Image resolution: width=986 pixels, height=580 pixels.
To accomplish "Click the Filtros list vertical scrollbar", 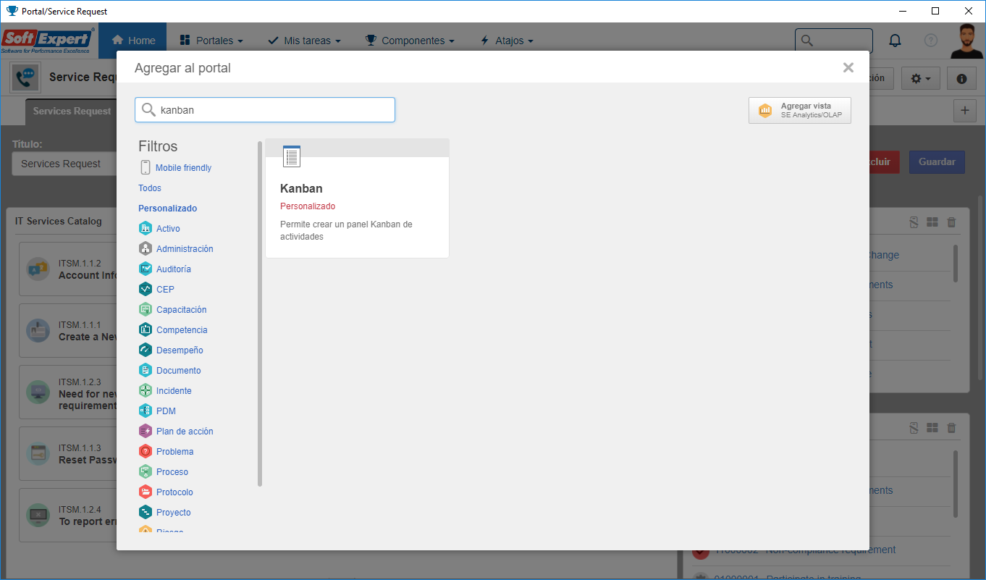I will tap(260, 314).
